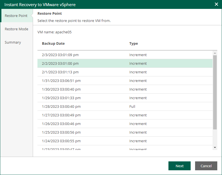Pick the 1/25/2023 03:00:56 pm restore point
Viewport: 222px width, 175px height.
61,132
